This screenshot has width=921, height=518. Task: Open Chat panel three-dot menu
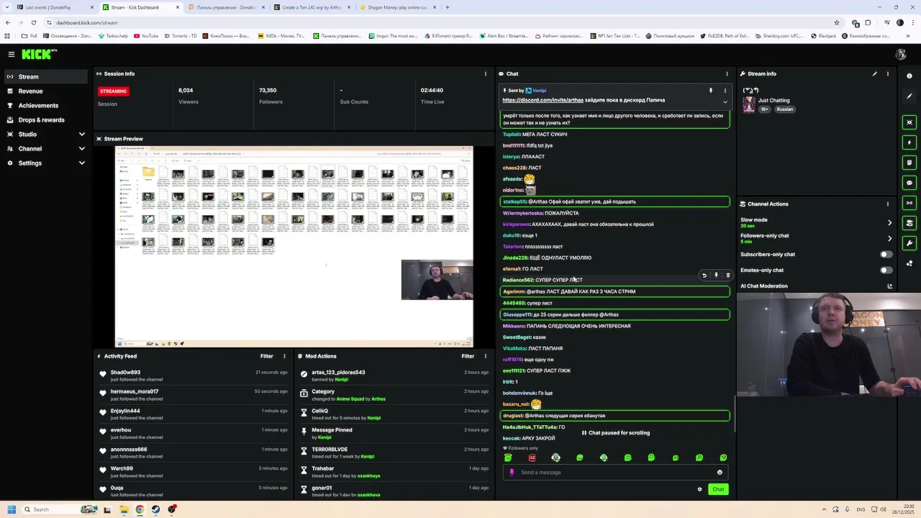point(727,73)
